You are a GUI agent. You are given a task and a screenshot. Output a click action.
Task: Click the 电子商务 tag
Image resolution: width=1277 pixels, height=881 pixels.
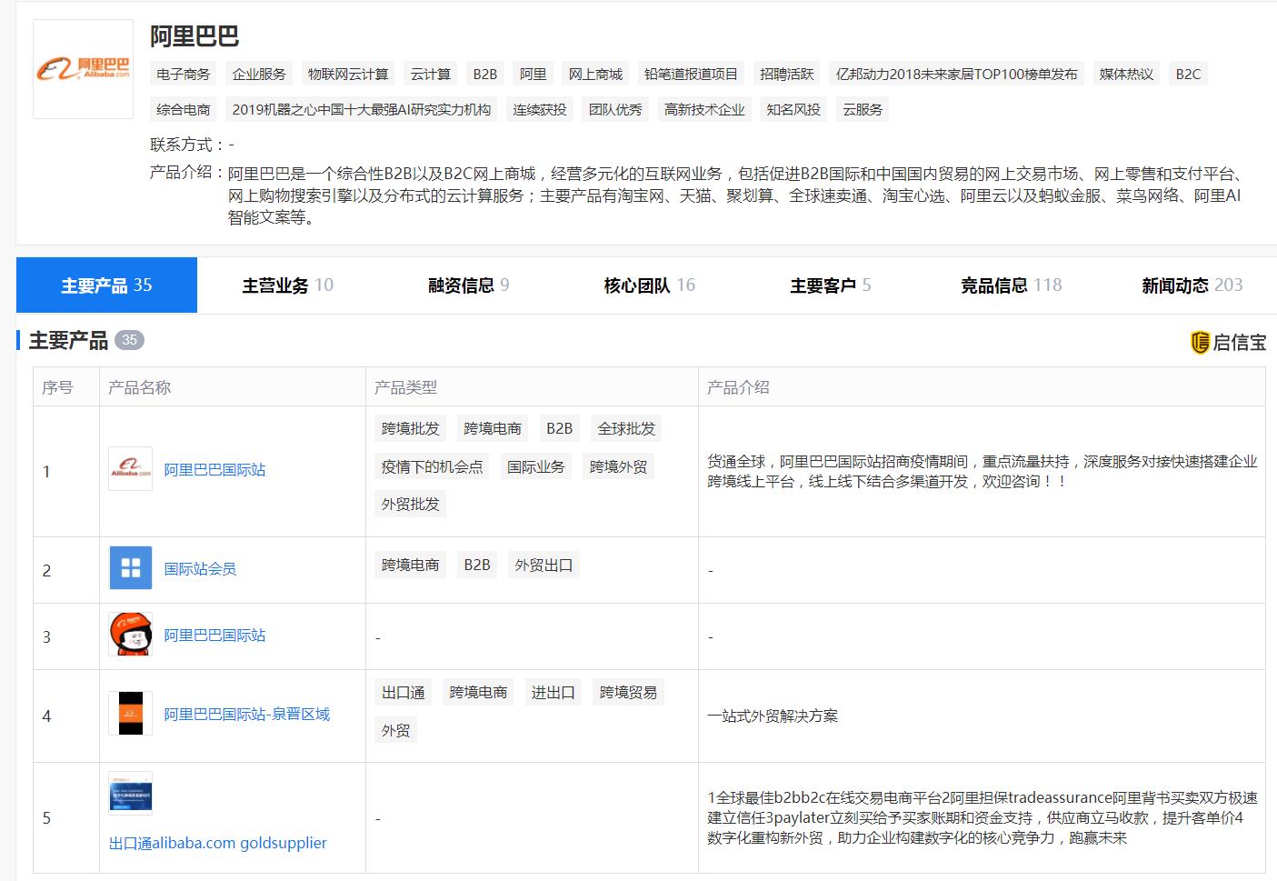[183, 74]
